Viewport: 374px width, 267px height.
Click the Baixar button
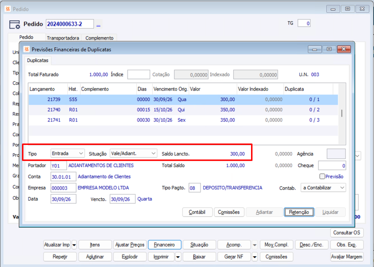pos(199,257)
